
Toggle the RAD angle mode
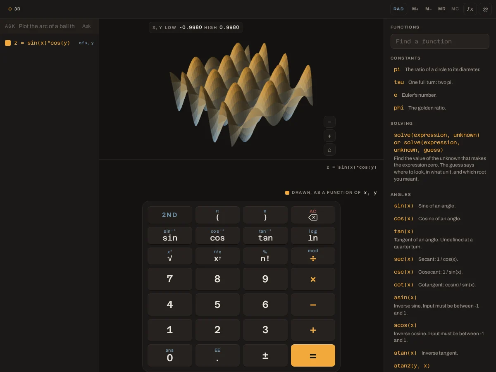point(398,9)
